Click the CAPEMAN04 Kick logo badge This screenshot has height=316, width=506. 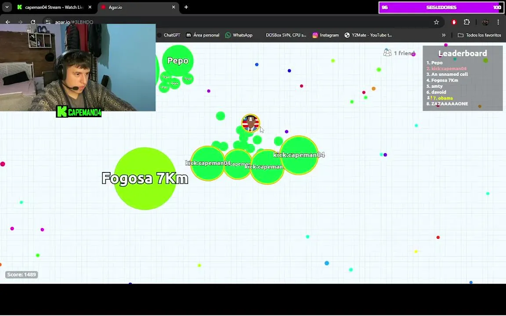pyautogui.click(x=79, y=112)
